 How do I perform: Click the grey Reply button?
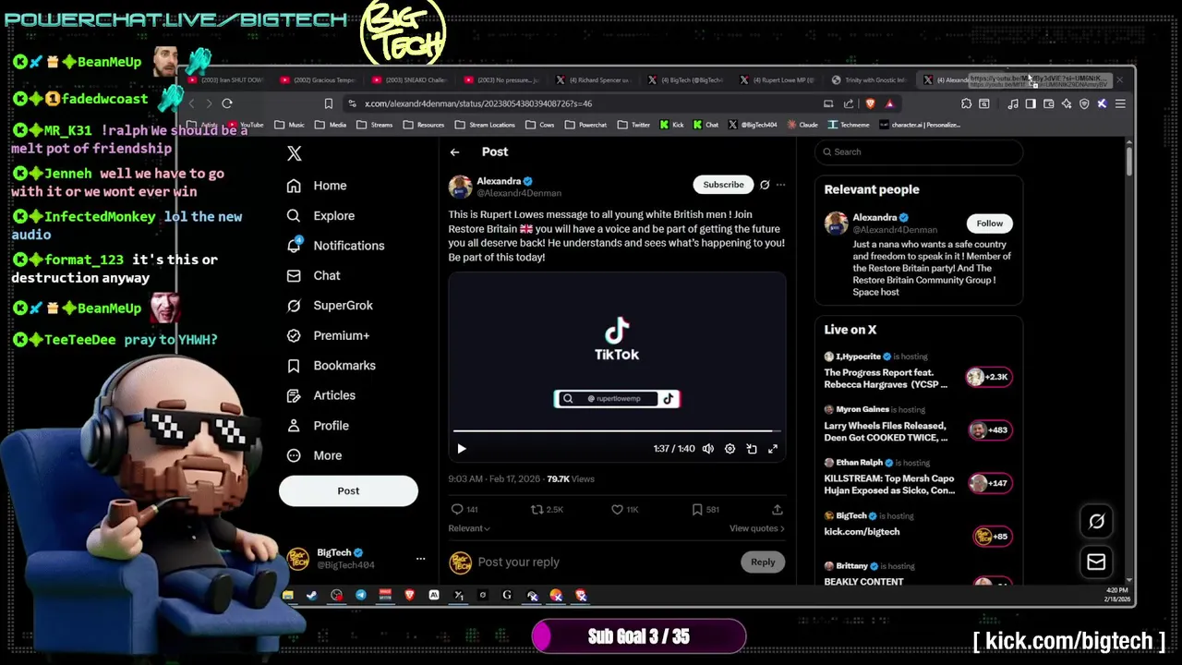pos(763,562)
